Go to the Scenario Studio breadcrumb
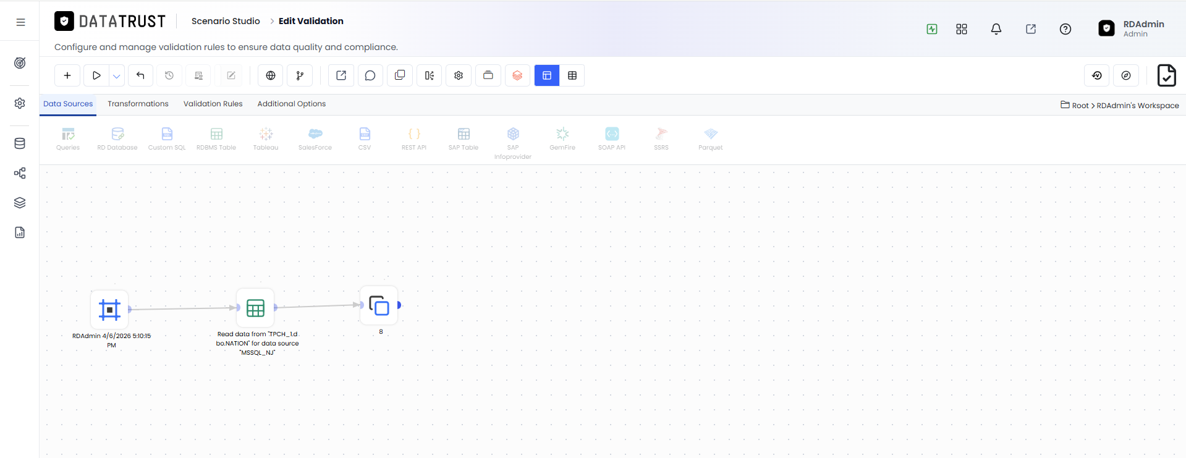The width and height of the screenshot is (1186, 458). point(226,21)
